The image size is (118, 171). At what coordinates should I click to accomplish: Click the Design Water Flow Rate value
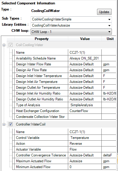click(x=85, y=64)
